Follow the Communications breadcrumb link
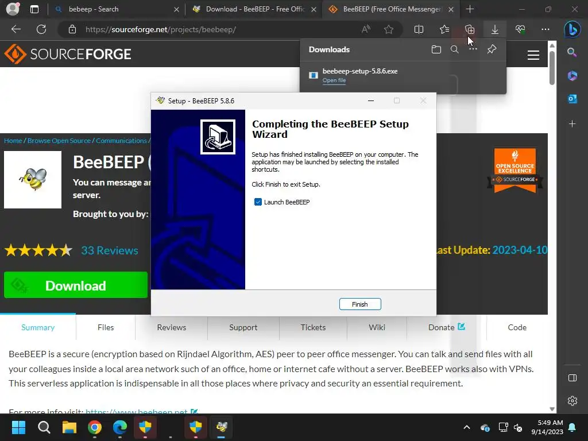The width and height of the screenshot is (588, 441). [x=121, y=141]
